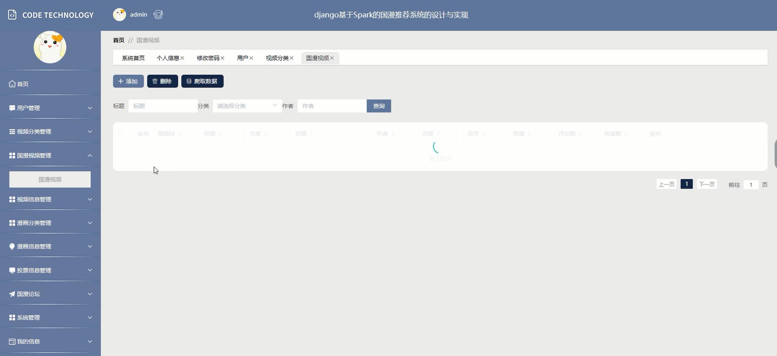Expand the 视频分类管理 chevron
Viewport: 777px width, 356px height.
(x=90, y=132)
